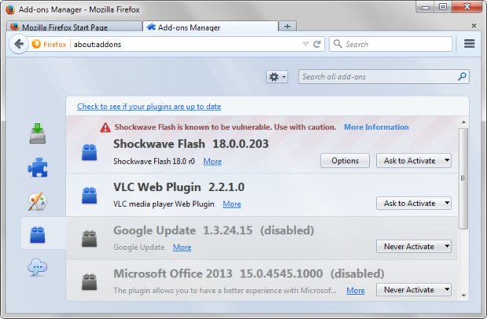Click More link for VLC Web Plugin

click(x=231, y=204)
